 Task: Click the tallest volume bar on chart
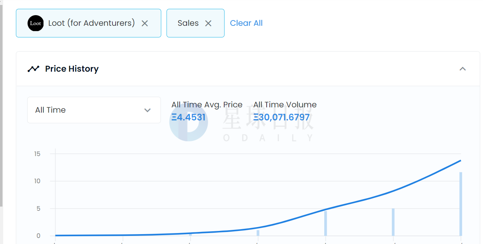(461, 204)
